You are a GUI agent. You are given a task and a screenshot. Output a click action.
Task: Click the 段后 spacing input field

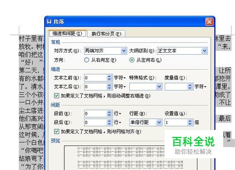95,122
